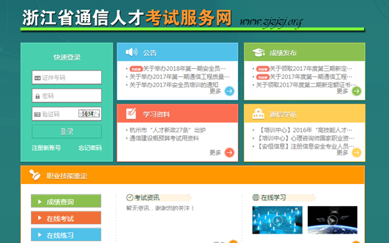This screenshot has height=243, width=389.
Task: Open 【培训中心】心理咨询师国家职业资 article
Action: [x=305, y=138]
